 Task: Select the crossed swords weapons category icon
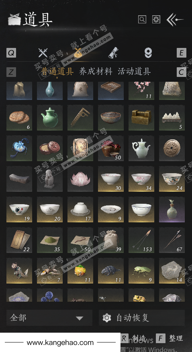coord(43,53)
